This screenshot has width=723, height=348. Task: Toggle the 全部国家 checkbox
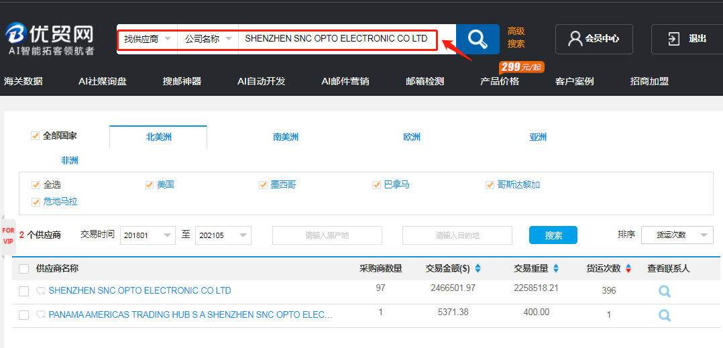click(x=35, y=136)
